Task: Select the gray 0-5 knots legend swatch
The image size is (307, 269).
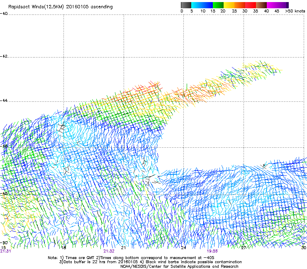Action: point(186,5)
